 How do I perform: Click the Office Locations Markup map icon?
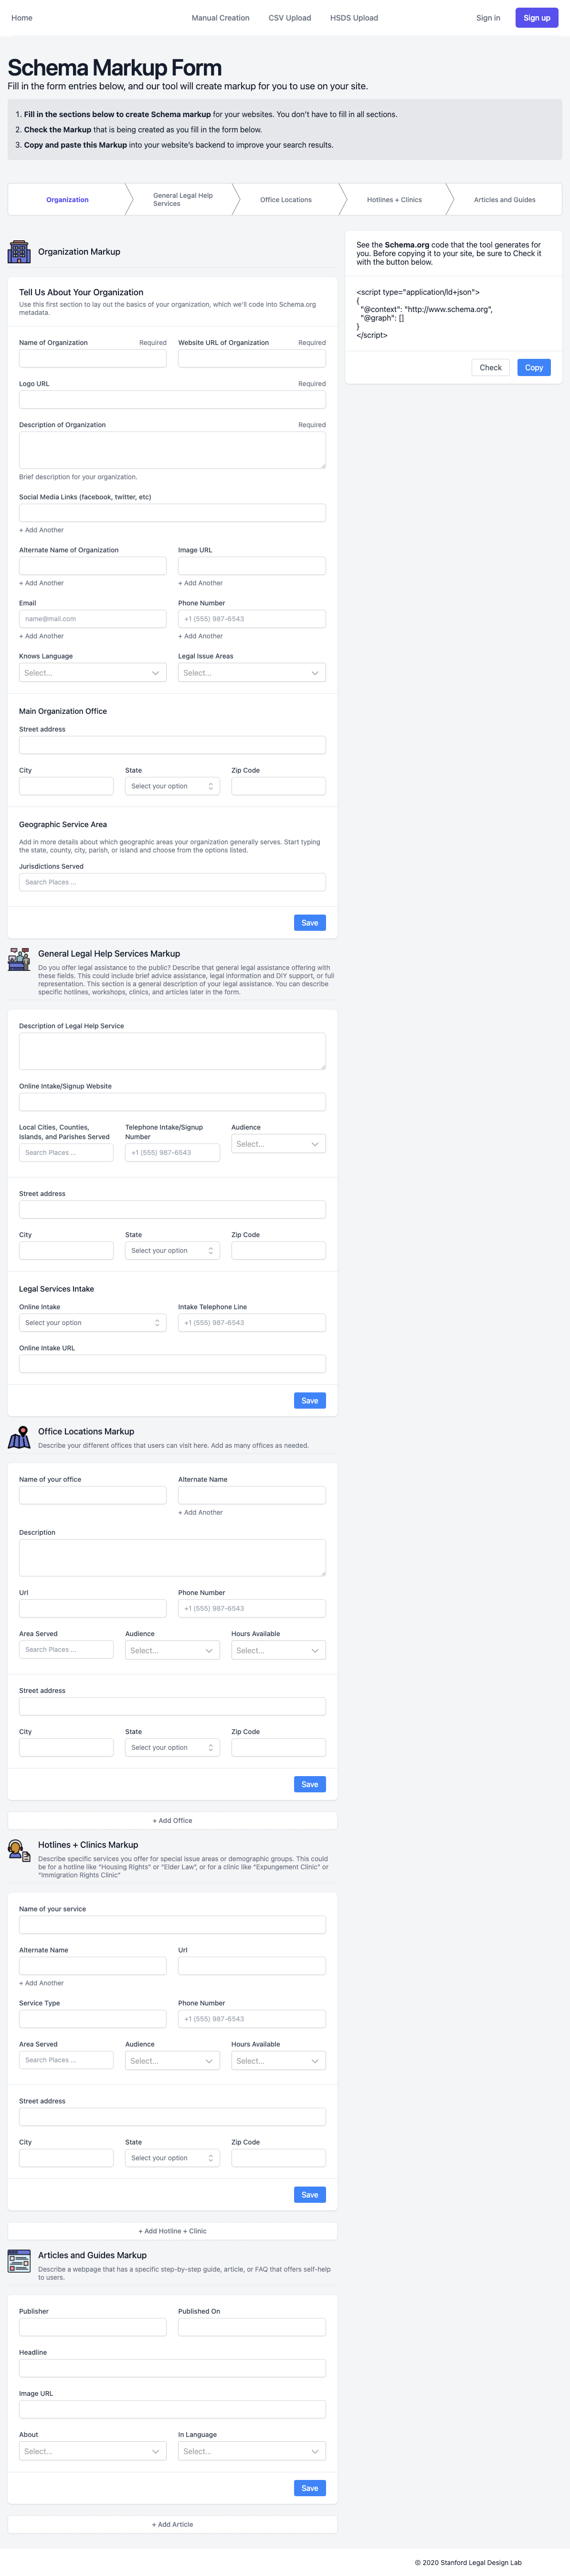point(19,1438)
